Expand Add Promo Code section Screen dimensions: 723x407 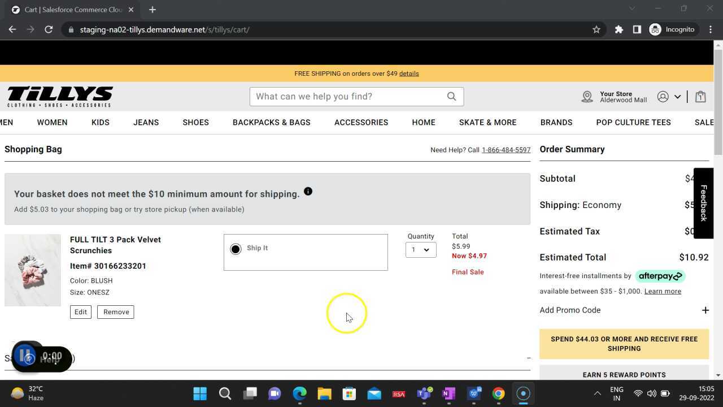(705, 310)
